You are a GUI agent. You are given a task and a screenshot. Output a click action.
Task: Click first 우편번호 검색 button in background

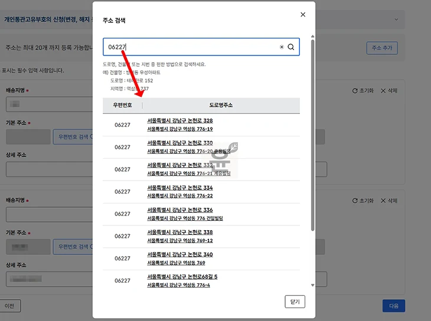click(73, 137)
